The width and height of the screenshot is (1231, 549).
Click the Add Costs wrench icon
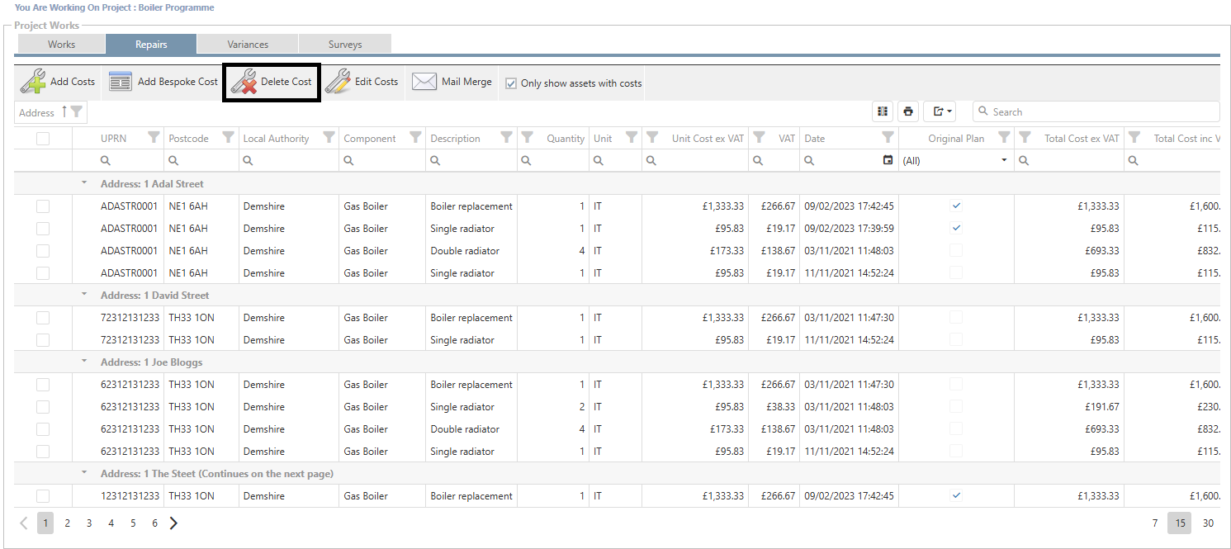click(x=33, y=82)
